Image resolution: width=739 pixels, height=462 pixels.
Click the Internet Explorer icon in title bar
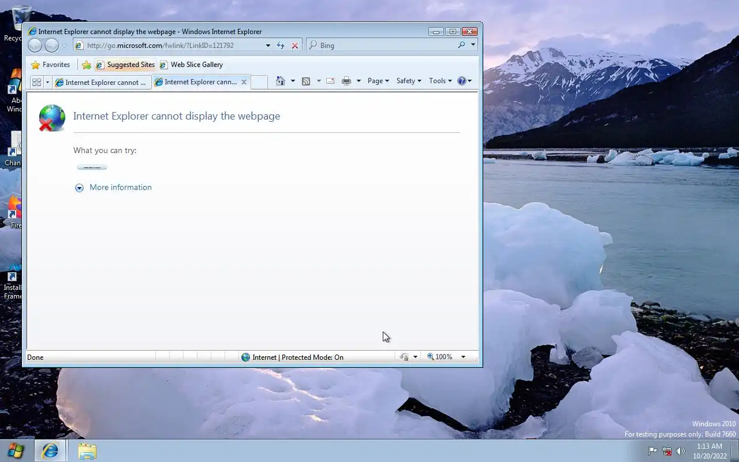point(32,32)
